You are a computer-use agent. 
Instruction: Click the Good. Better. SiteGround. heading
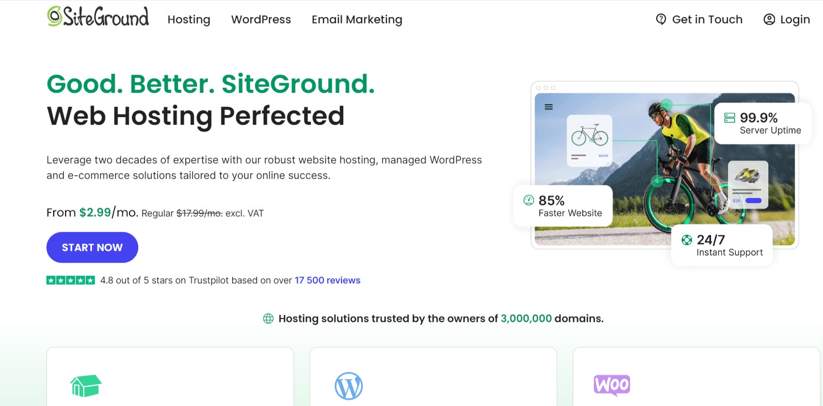click(211, 84)
